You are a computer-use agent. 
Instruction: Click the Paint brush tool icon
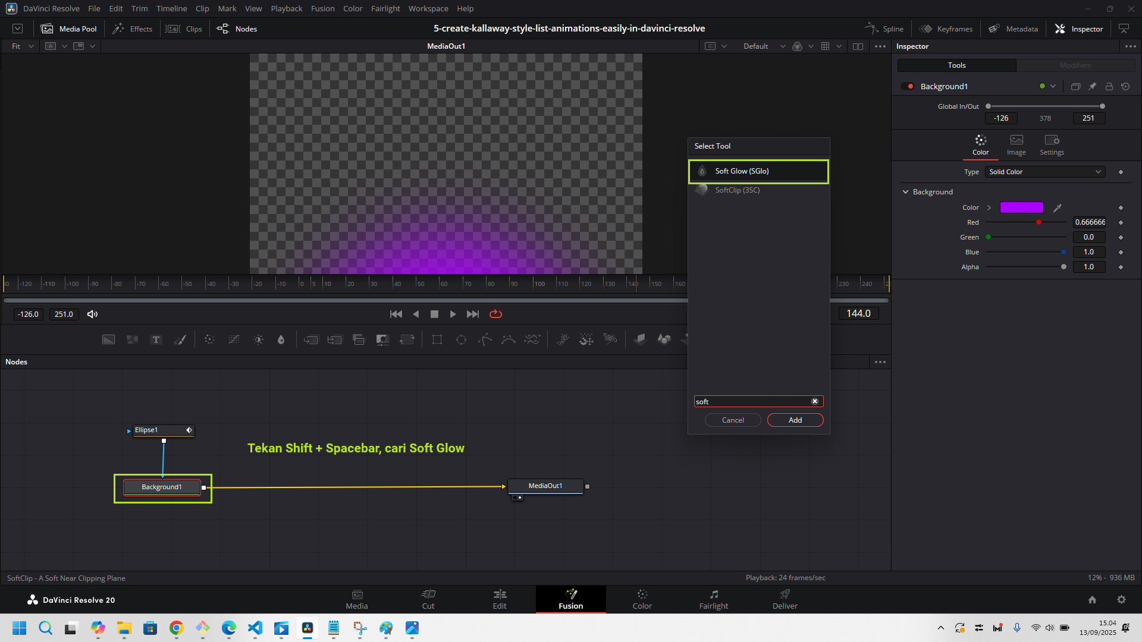coord(180,339)
